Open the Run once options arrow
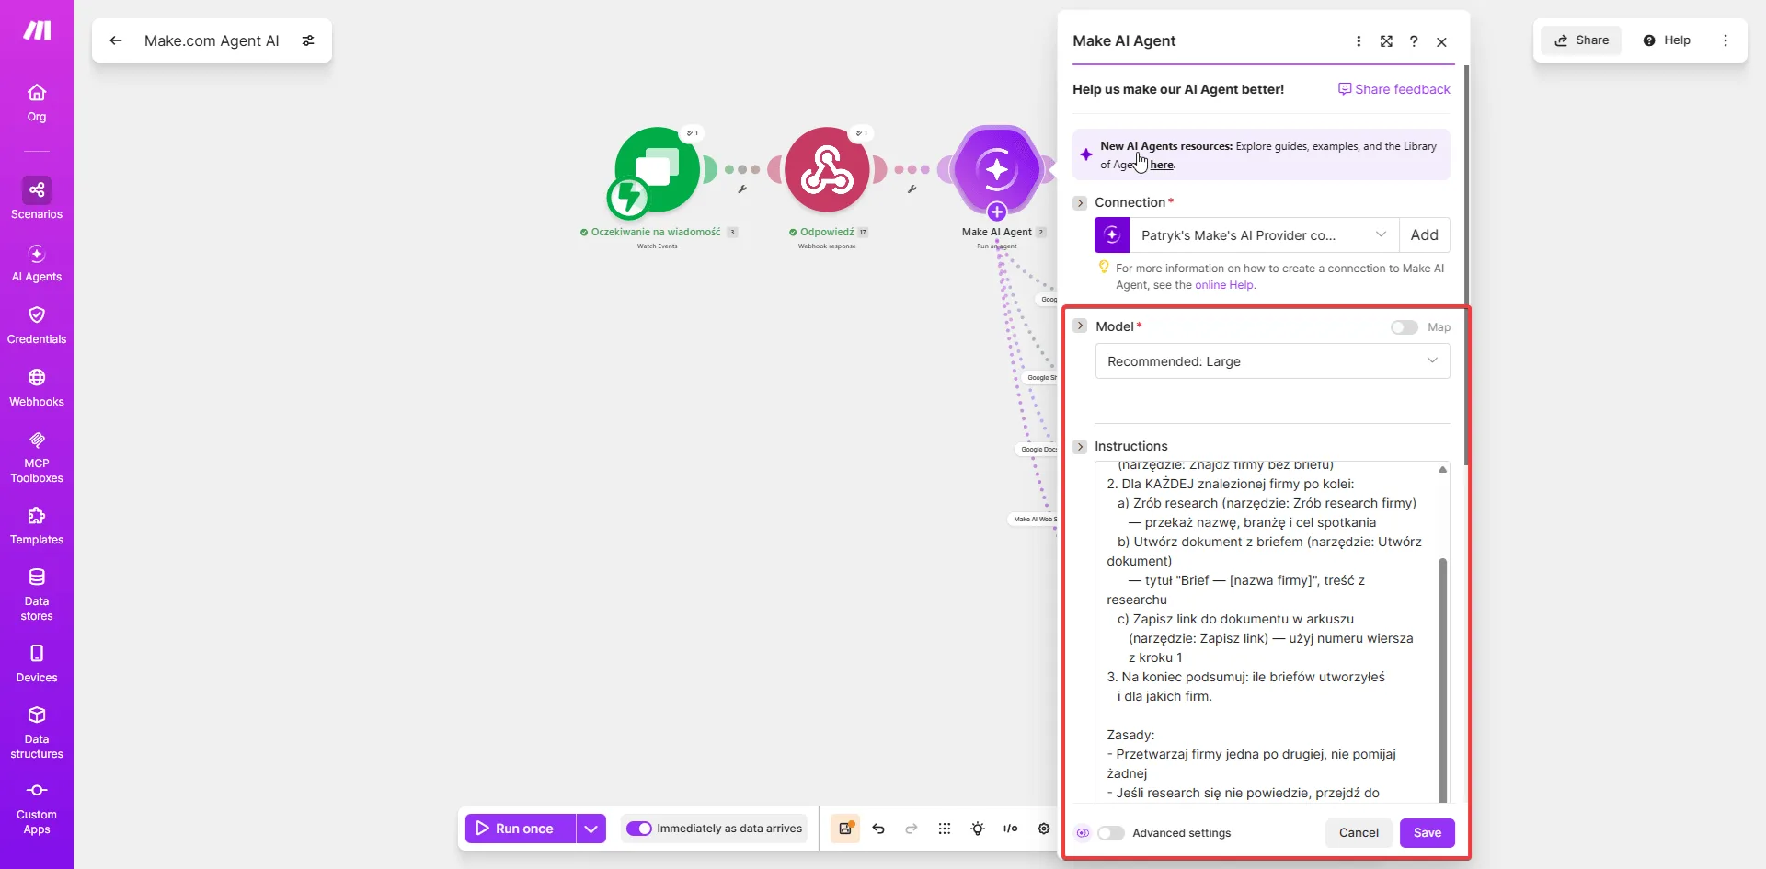1766x869 pixels. pyautogui.click(x=591, y=829)
